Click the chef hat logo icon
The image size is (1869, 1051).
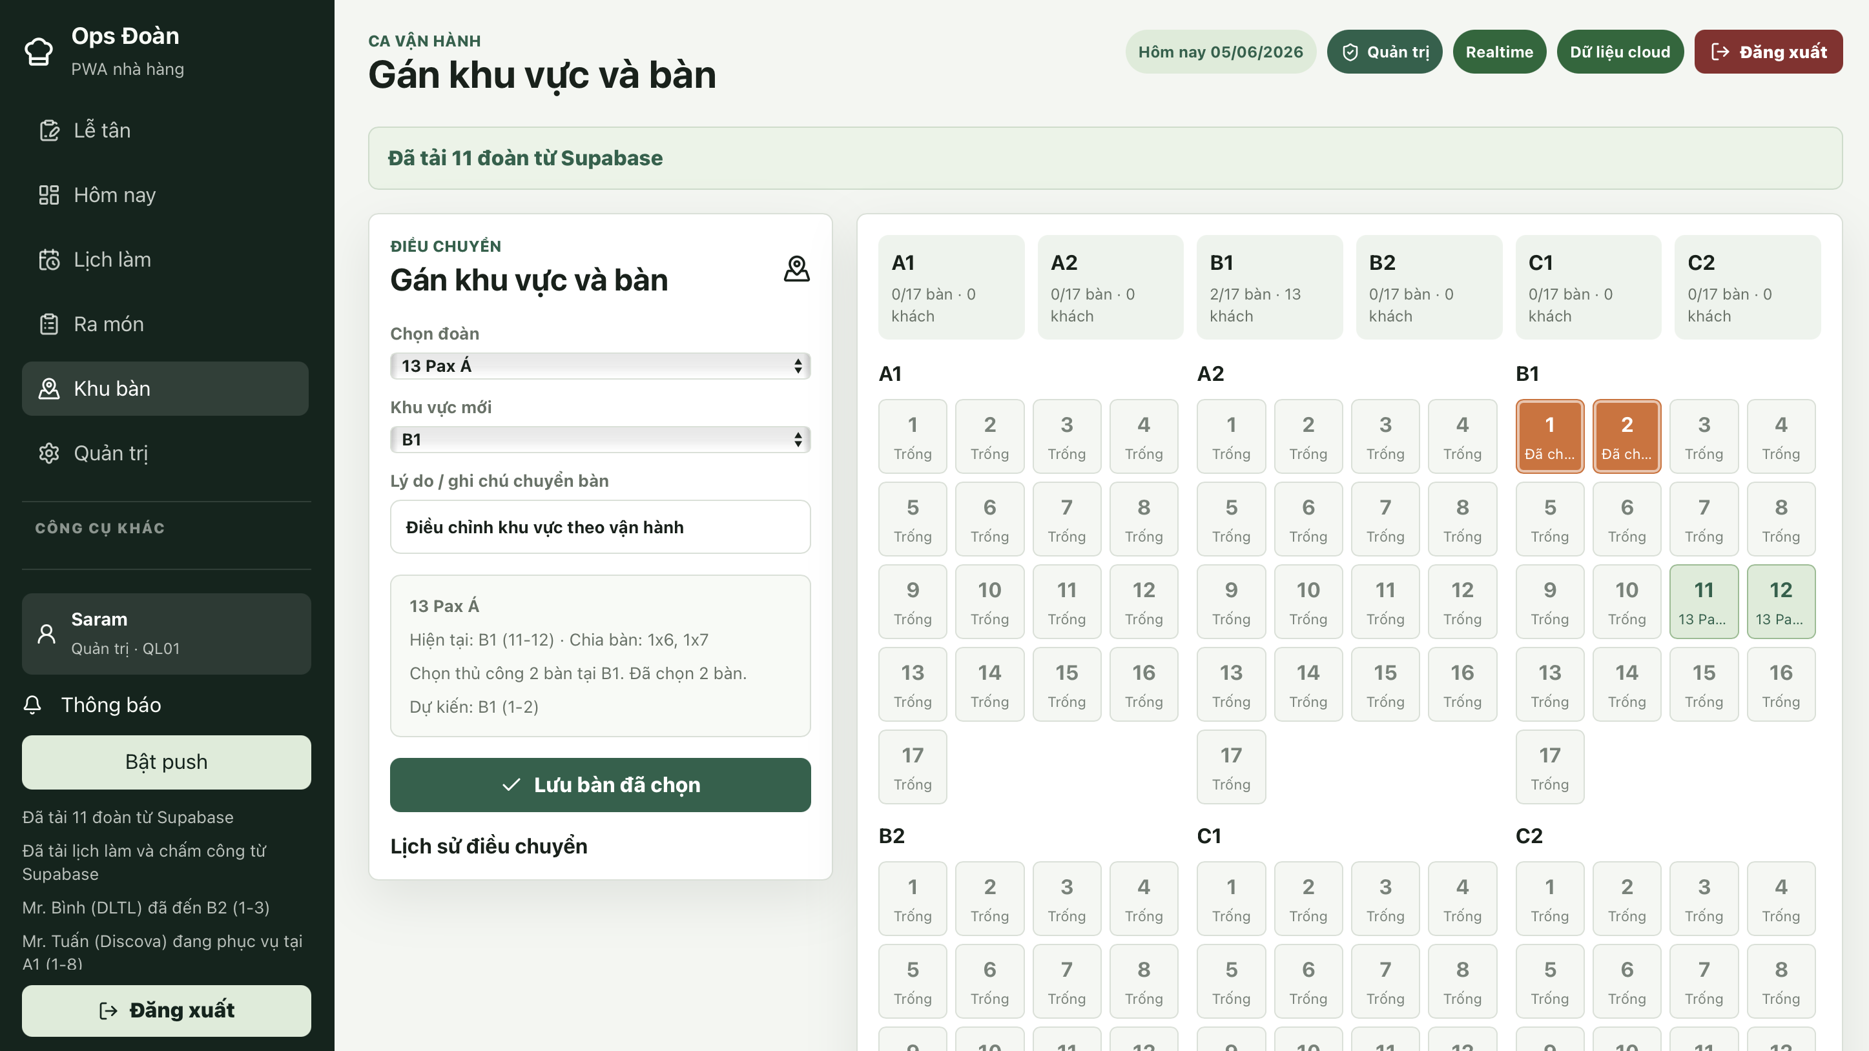pos(39,52)
